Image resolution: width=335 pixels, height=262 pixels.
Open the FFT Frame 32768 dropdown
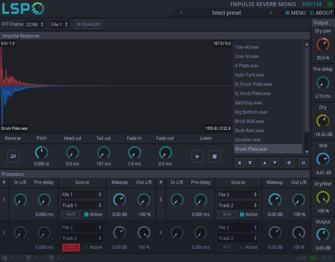point(35,24)
